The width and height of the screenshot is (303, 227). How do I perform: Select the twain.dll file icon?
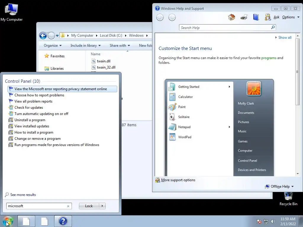[94, 61]
